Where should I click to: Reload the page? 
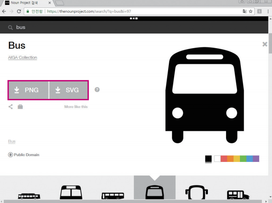pos(19,12)
